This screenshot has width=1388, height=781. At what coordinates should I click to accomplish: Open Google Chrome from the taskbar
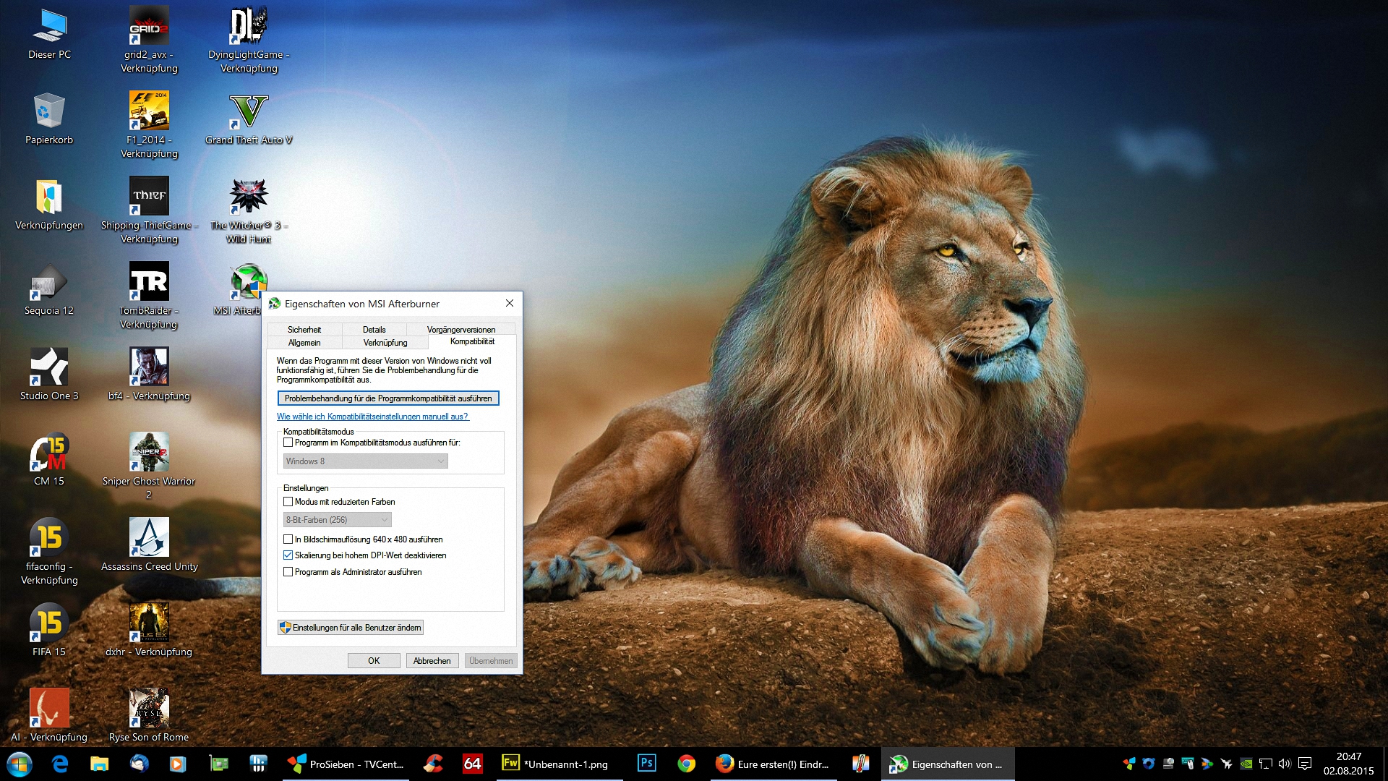click(x=686, y=764)
